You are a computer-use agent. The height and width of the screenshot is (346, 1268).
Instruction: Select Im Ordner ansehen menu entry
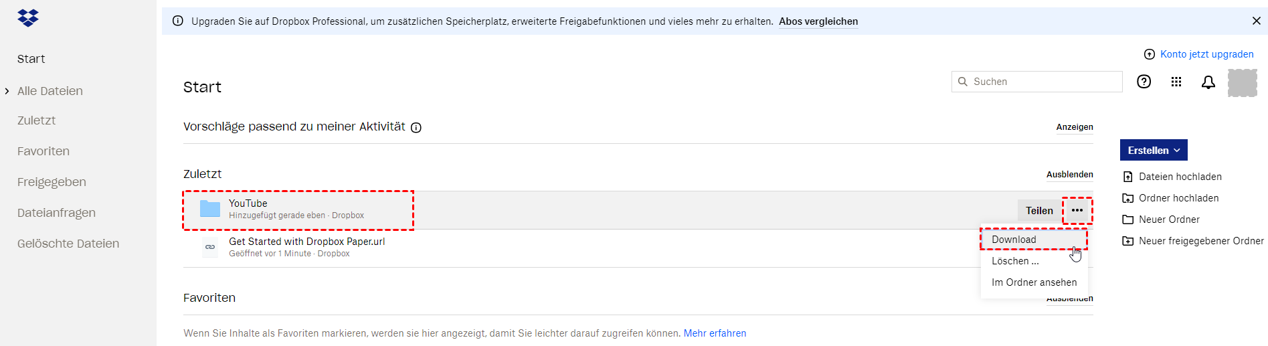1034,282
